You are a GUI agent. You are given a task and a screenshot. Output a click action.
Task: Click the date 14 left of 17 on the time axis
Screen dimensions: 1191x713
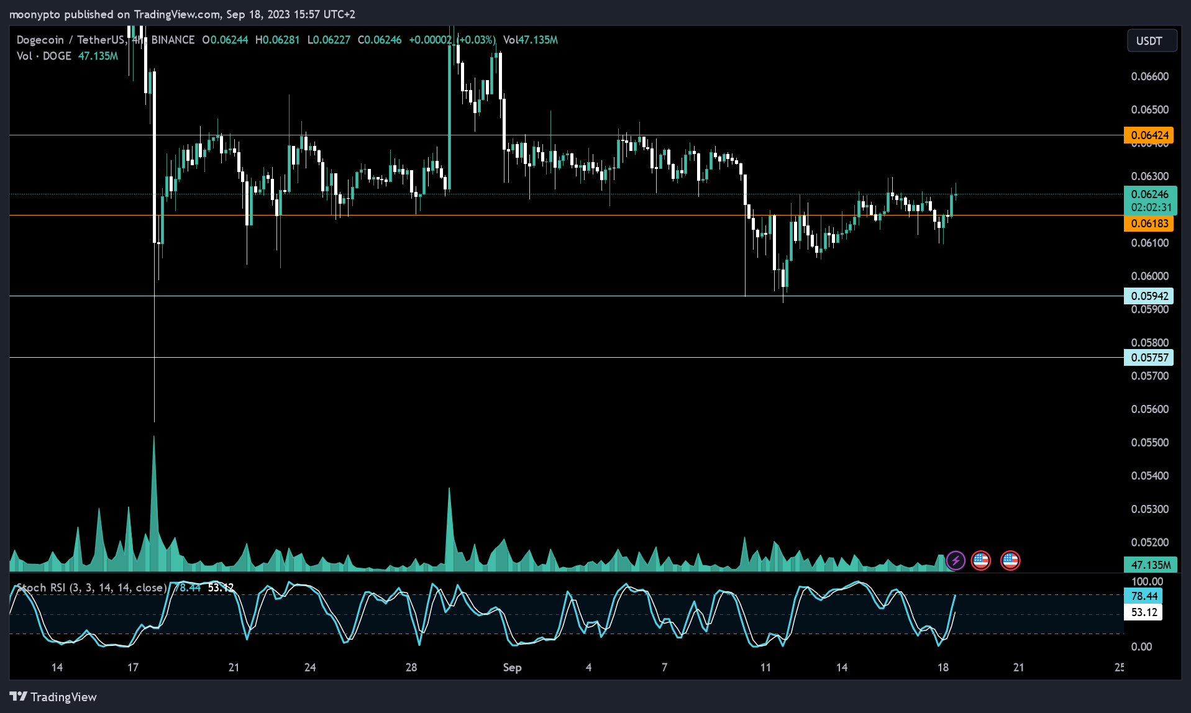coord(57,668)
